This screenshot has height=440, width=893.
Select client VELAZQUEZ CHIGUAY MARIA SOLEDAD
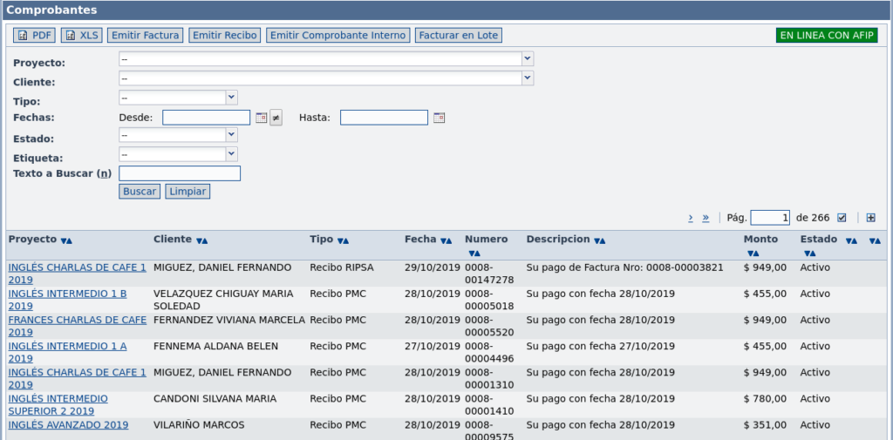223,300
